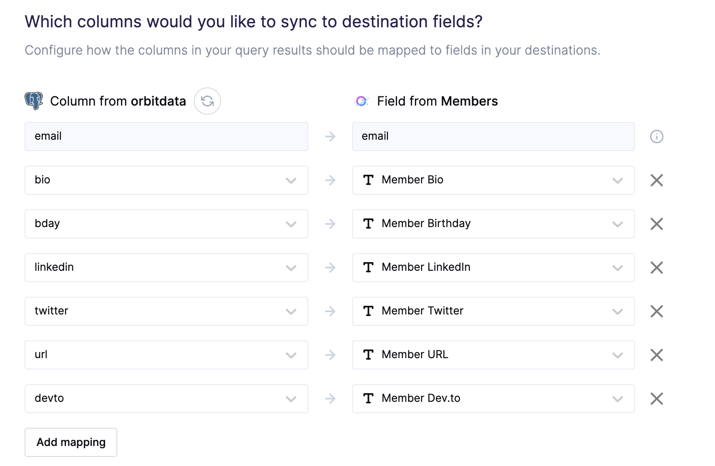Change the Member Birthday destination field
The width and height of the screenshot is (715, 466).
[493, 224]
